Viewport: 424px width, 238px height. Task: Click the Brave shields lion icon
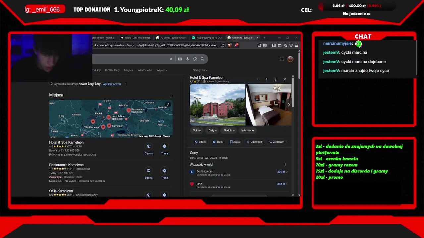pos(230,45)
